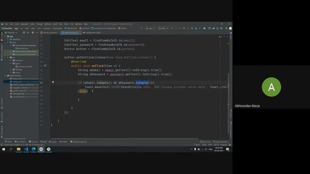The height and width of the screenshot is (174, 310).
Task: Open the Problems tool window
Action: 20,142
